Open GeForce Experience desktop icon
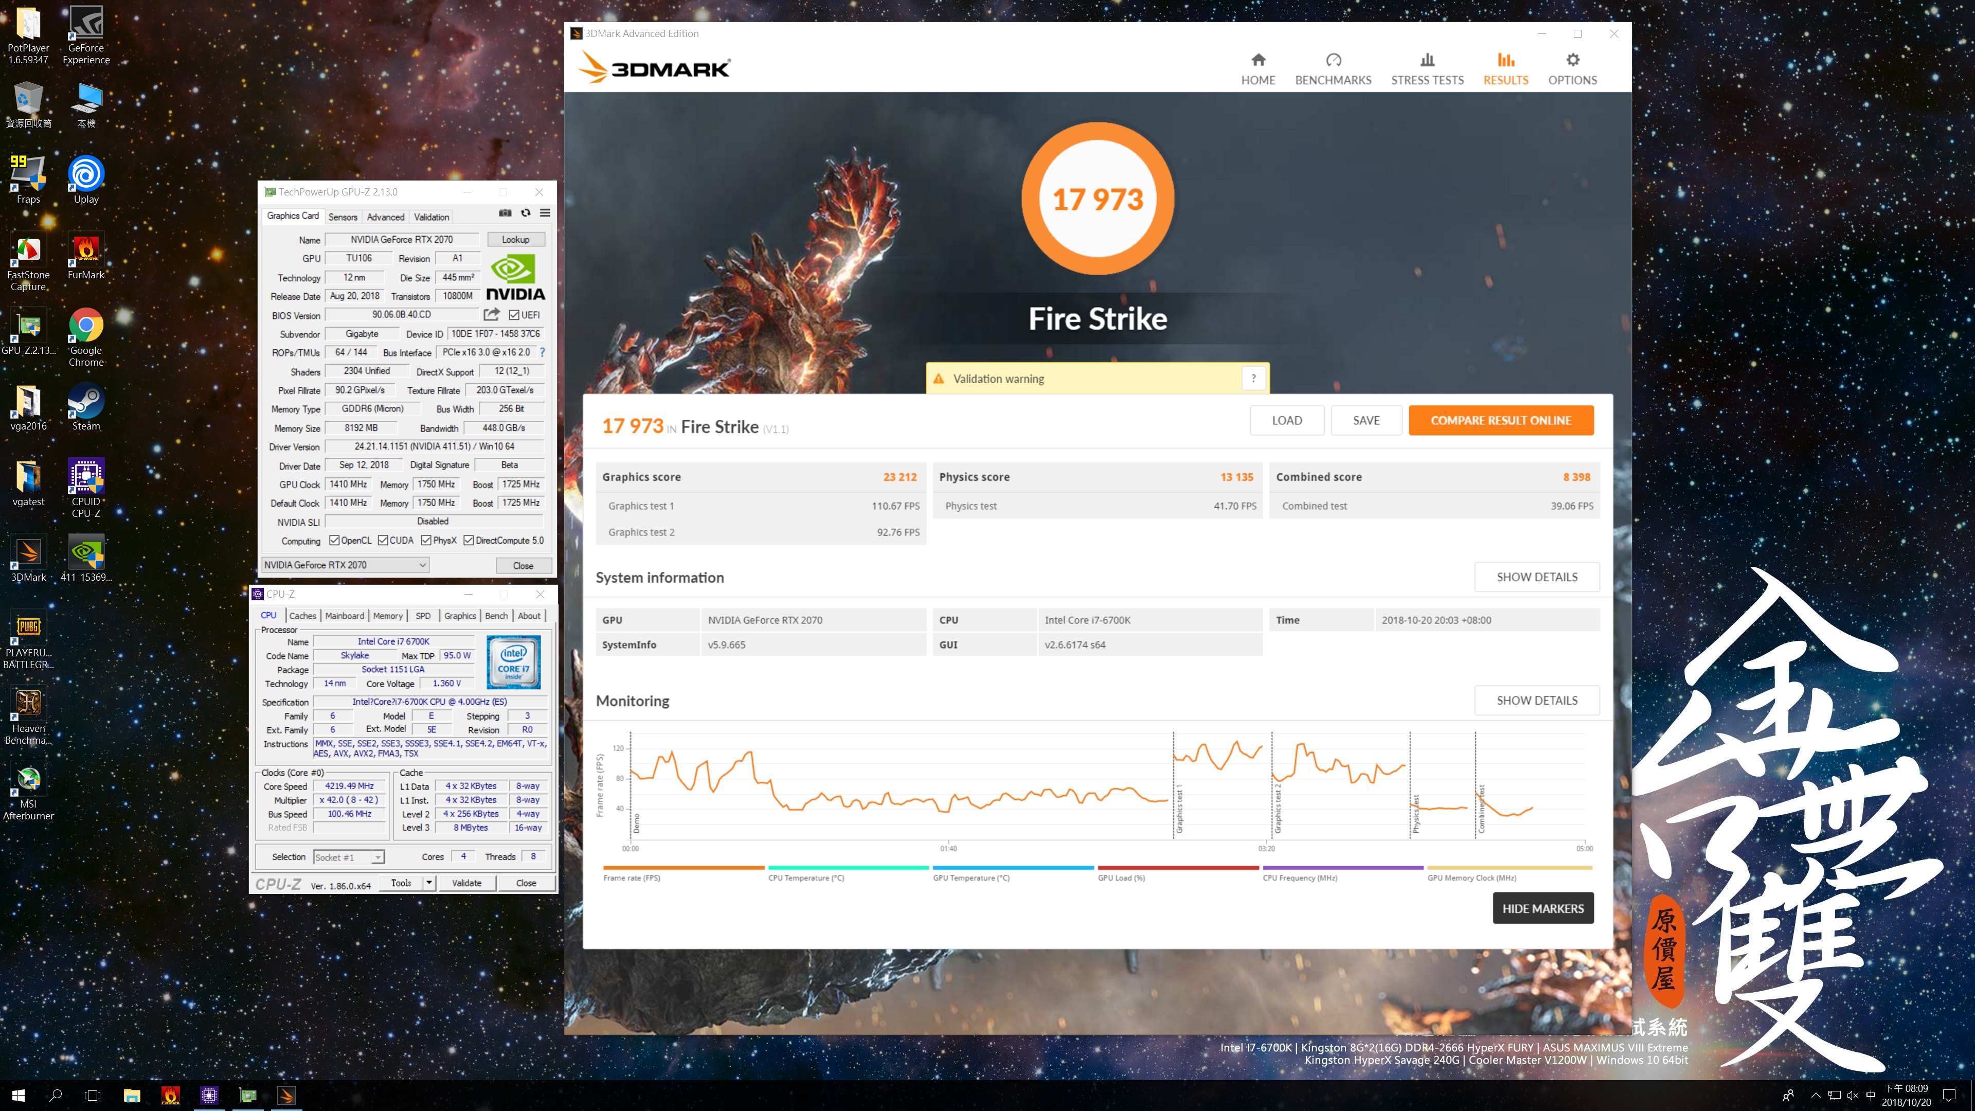Image resolution: width=1975 pixels, height=1111 pixels. pyautogui.click(x=86, y=35)
